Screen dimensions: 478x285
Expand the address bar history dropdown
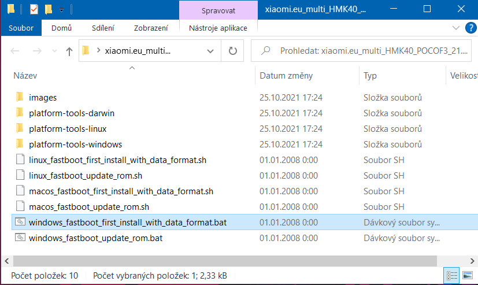coord(210,51)
